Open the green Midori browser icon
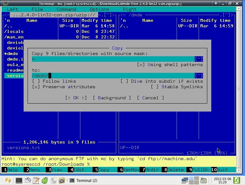The width and height of the screenshot is (245, 185). point(45,180)
